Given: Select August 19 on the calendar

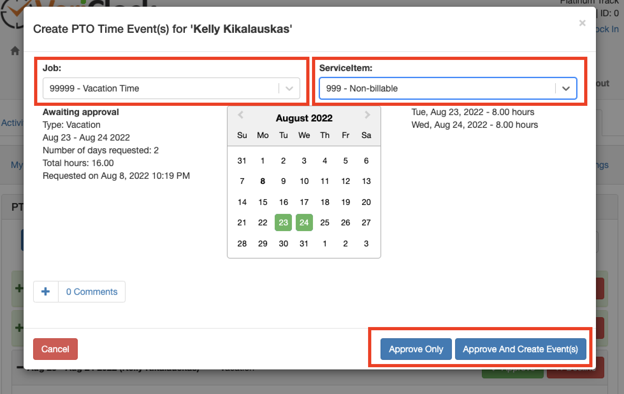Looking at the screenshot, I should [345, 202].
